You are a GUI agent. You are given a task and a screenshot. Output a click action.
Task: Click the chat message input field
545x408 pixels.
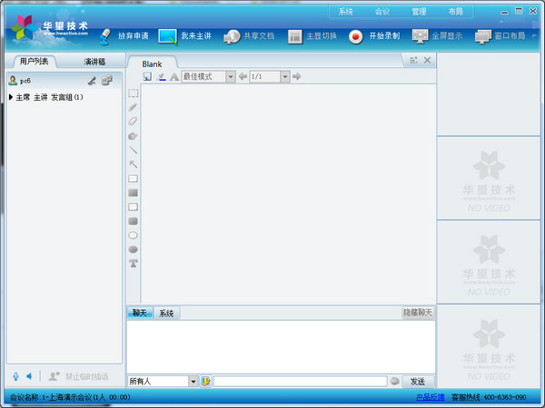(x=301, y=382)
